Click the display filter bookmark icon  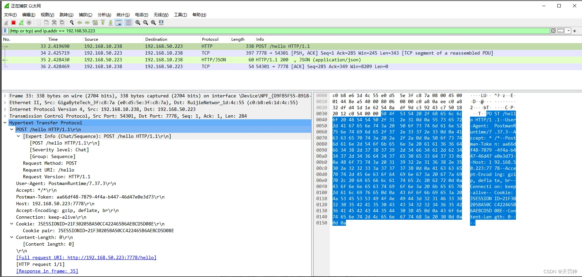[5, 31]
